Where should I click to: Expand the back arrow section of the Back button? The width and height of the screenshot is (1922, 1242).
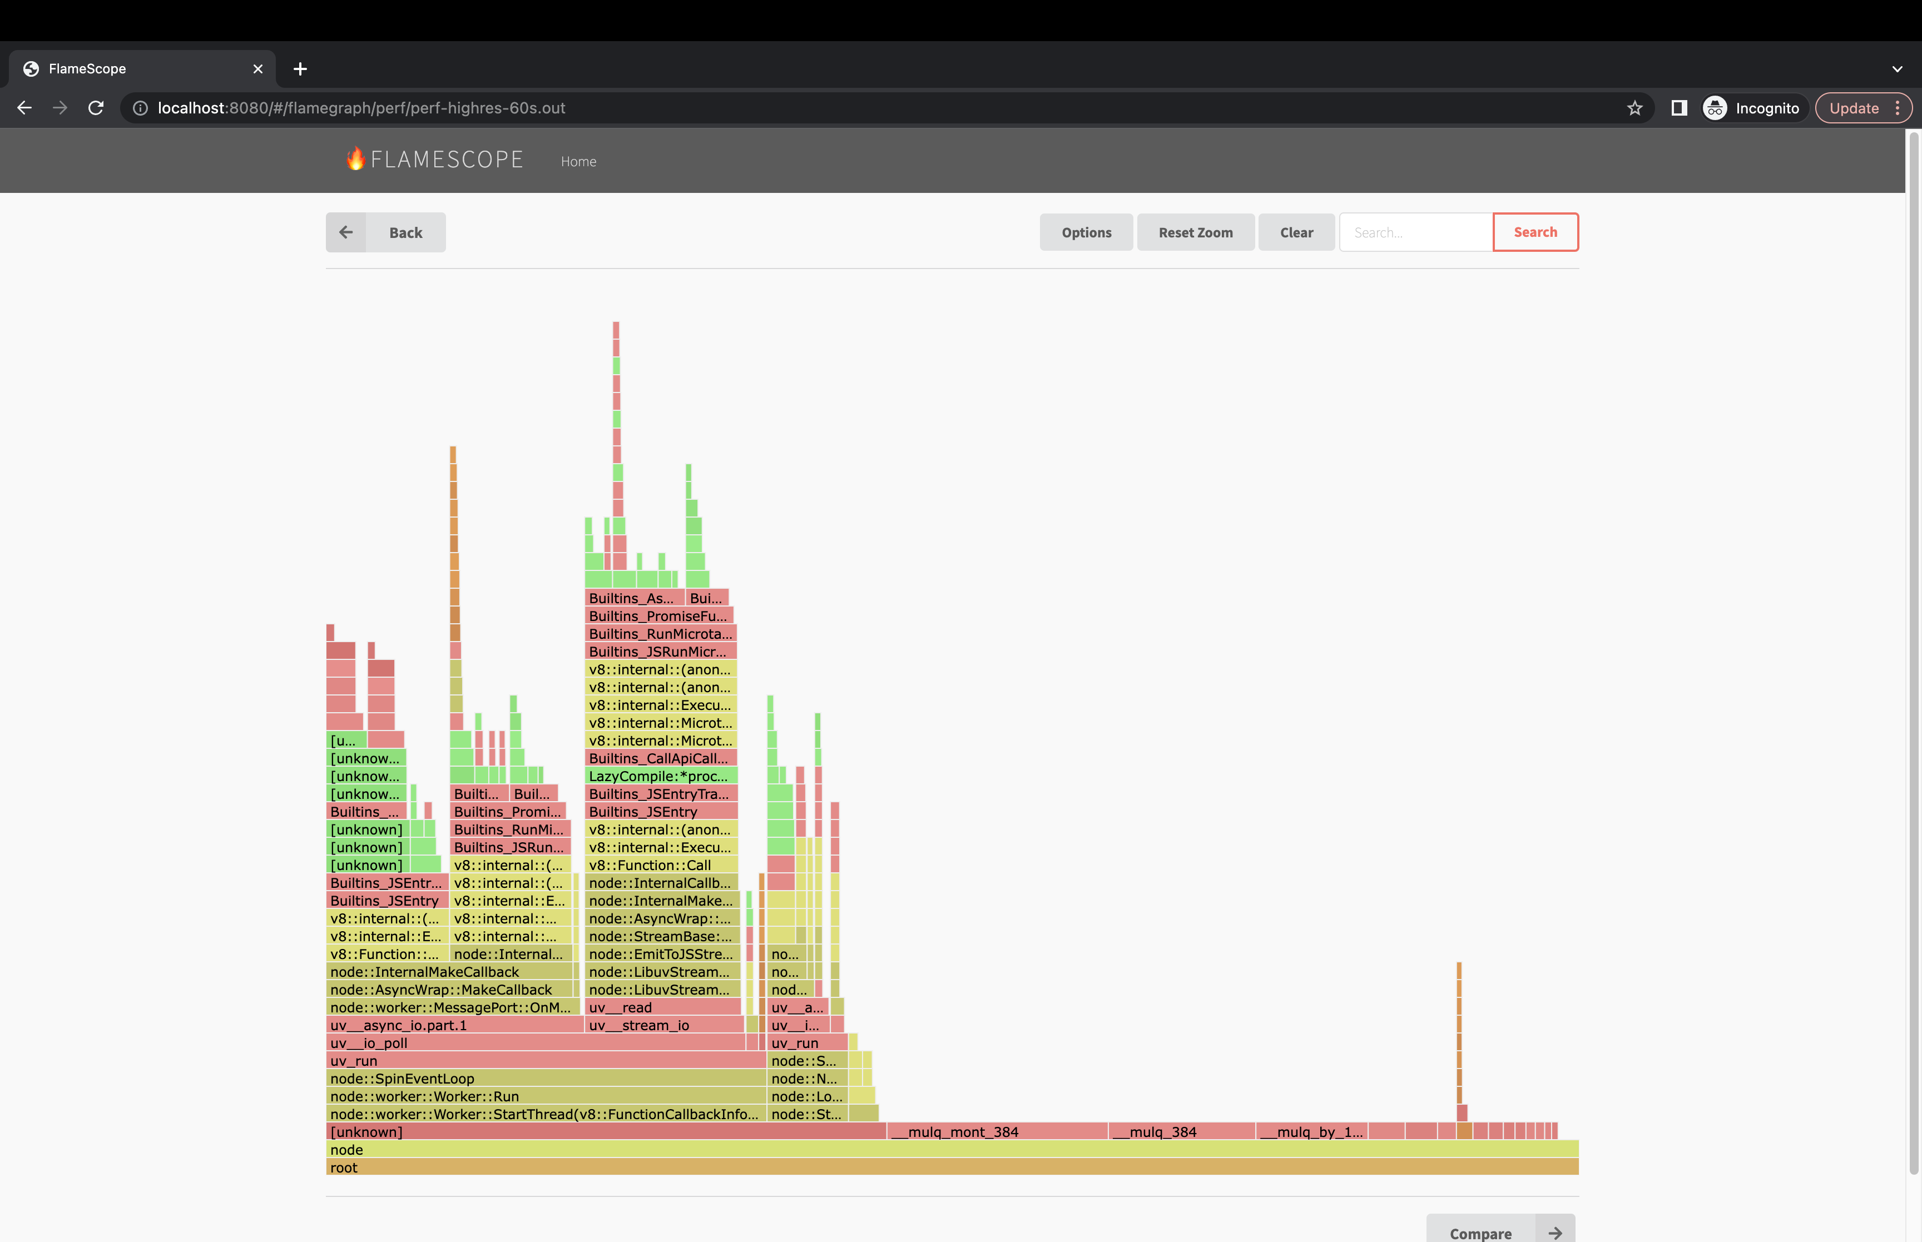(346, 232)
